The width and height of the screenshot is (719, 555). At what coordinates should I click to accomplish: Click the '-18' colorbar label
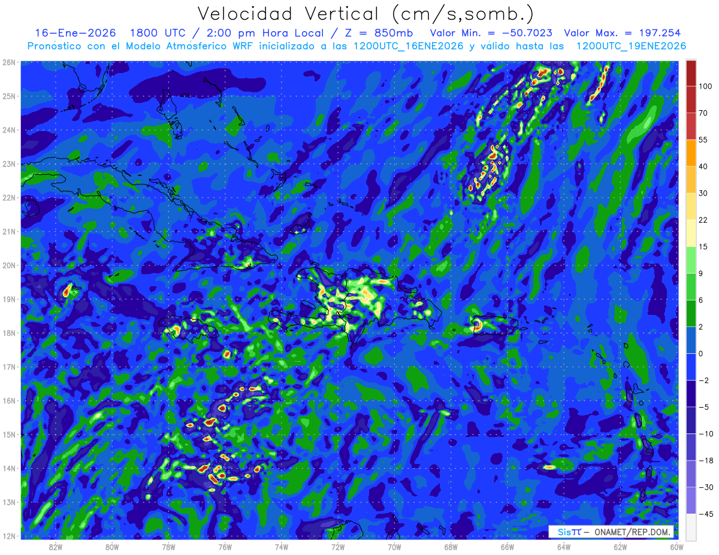pyautogui.click(x=706, y=460)
